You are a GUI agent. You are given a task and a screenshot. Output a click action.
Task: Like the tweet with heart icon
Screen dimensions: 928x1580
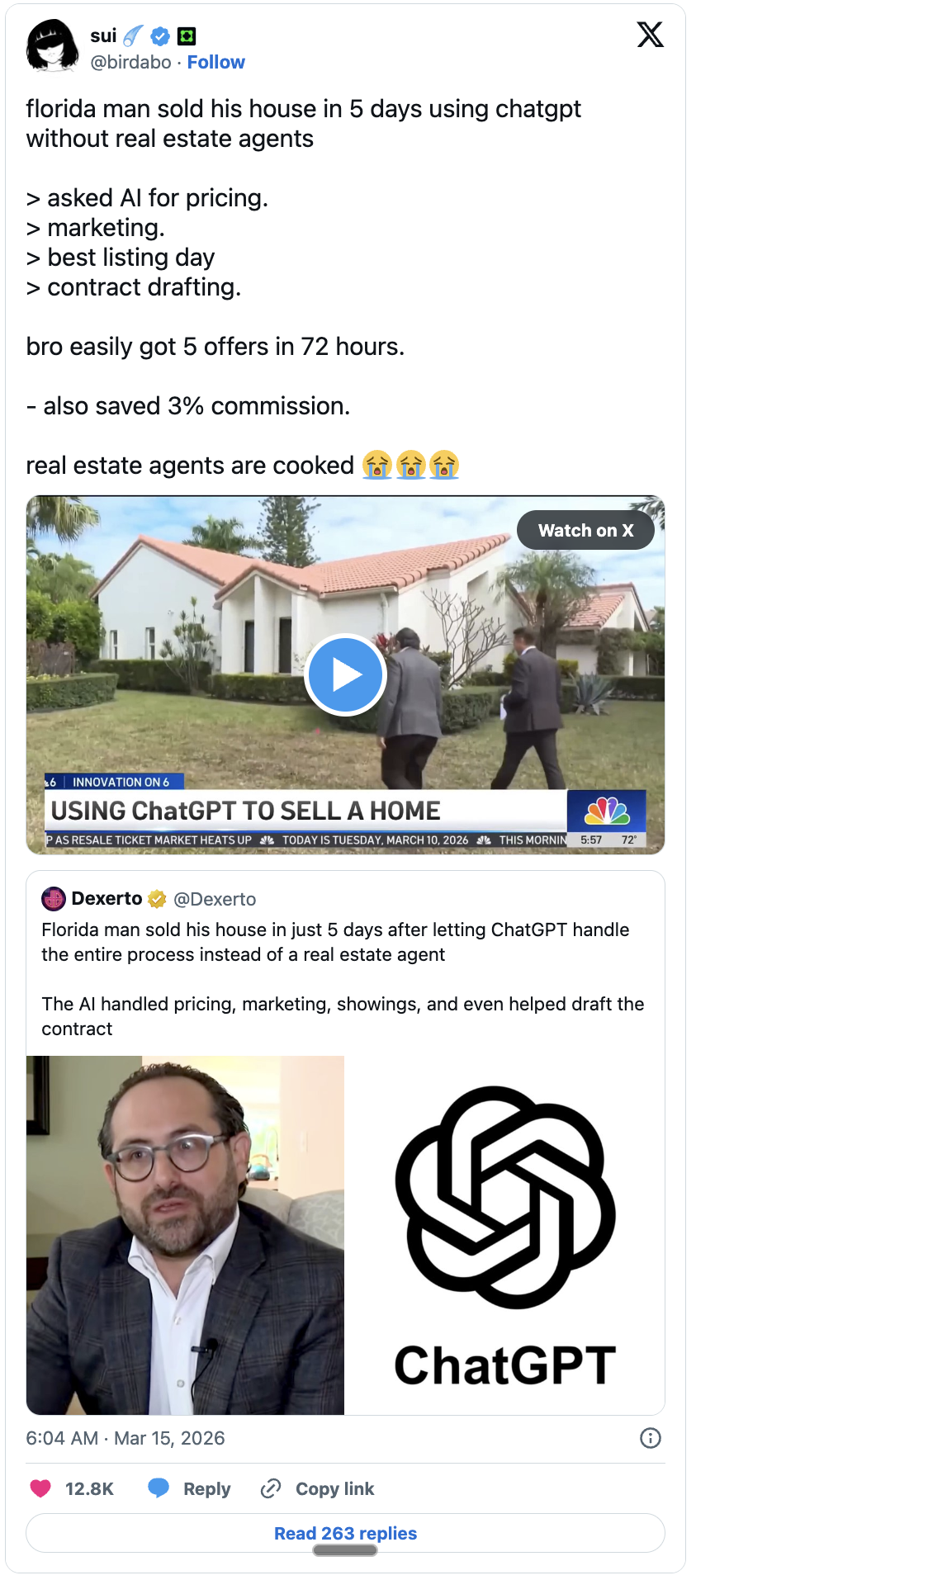pos(40,1488)
